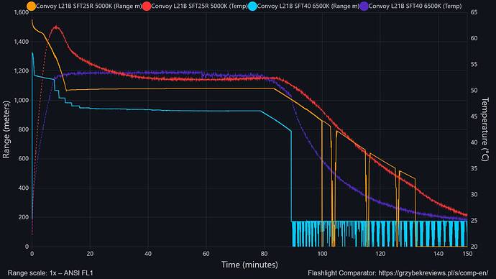Click the red temperature curve peak
This screenshot has width=496, height=279.
pyautogui.click(x=56, y=27)
